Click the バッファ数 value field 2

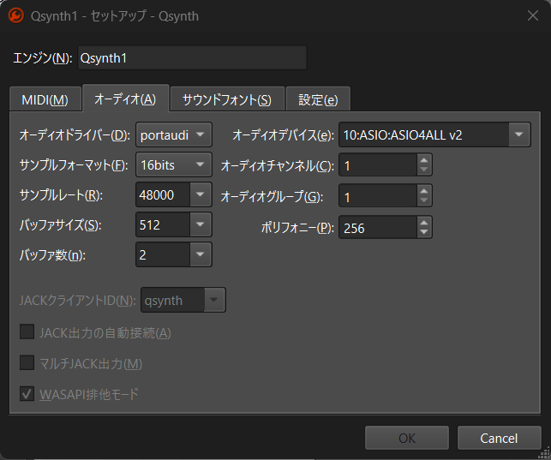[x=163, y=254]
